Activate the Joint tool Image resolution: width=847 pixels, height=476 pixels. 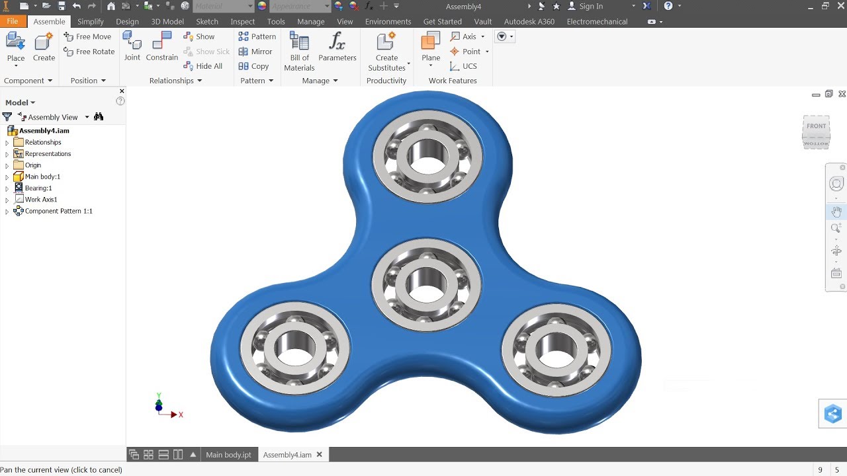(132, 46)
